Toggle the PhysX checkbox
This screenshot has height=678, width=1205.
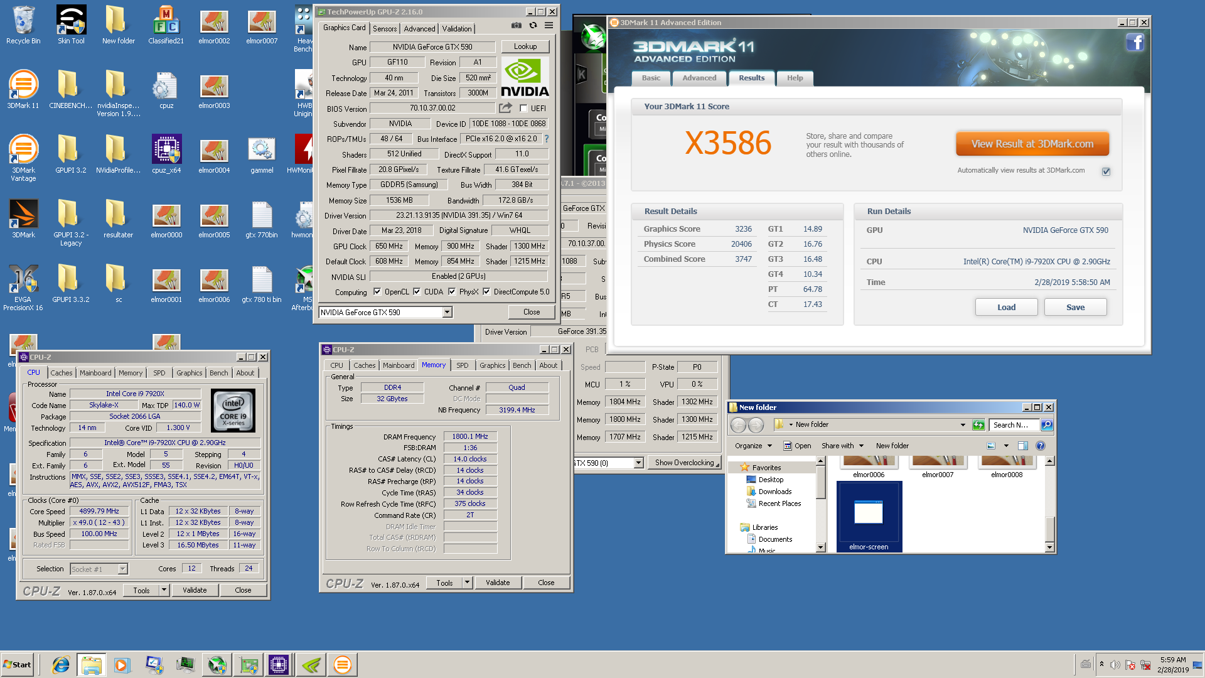click(x=452, y=291)
